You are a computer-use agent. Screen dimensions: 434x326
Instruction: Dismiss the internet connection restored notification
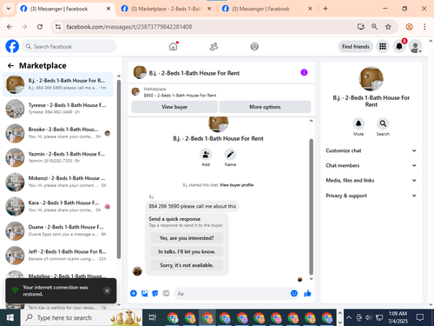click(107, 290)
